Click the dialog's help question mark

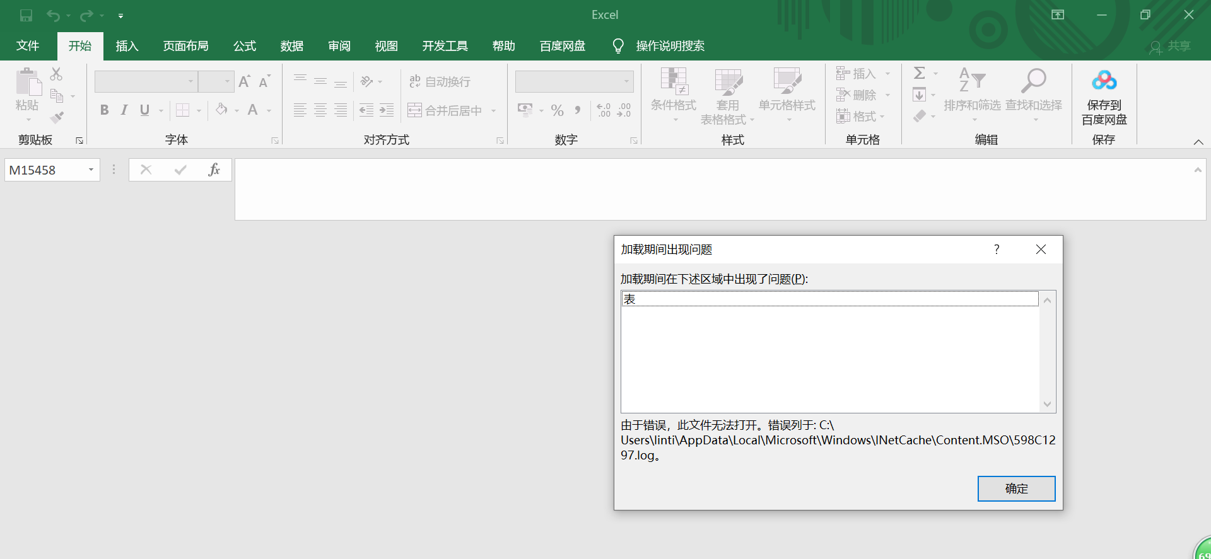point(997,250)
